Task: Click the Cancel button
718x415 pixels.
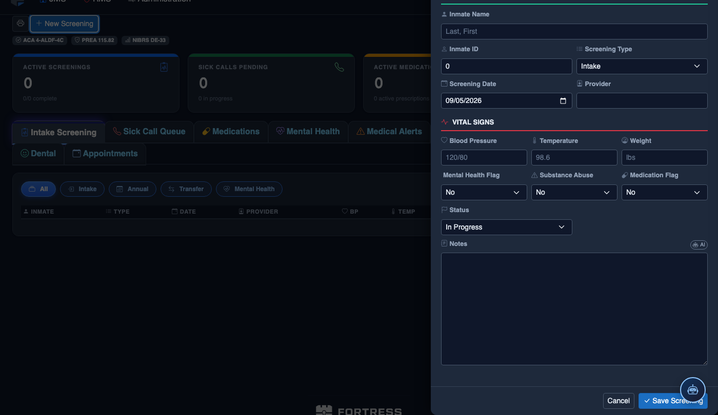Action: click(x=619, y=401)
